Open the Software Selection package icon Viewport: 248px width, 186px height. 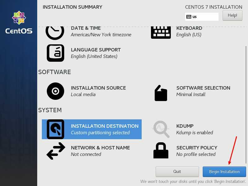click(x=161, y=93)
